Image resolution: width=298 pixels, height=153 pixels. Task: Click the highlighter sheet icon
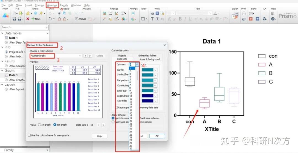pos(28,13)
